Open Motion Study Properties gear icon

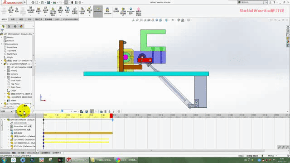[x=119, y=111]
